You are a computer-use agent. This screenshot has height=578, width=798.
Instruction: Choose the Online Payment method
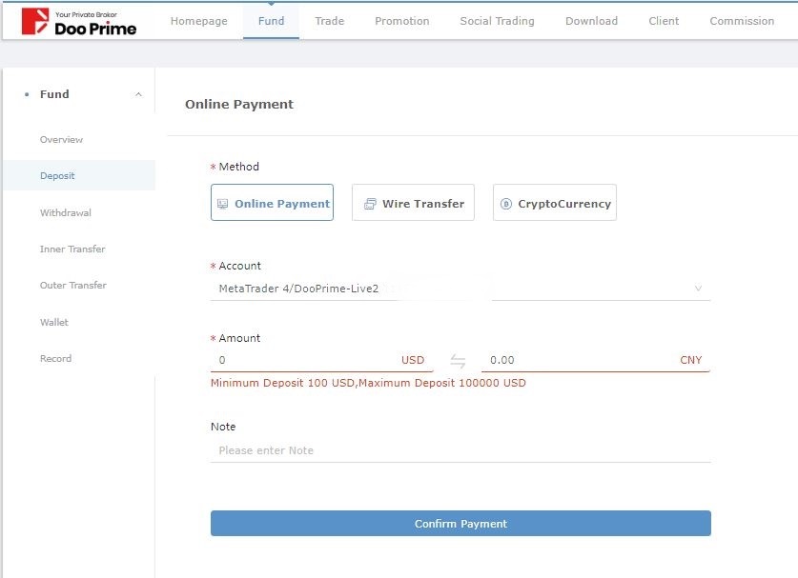pos(273,203)
